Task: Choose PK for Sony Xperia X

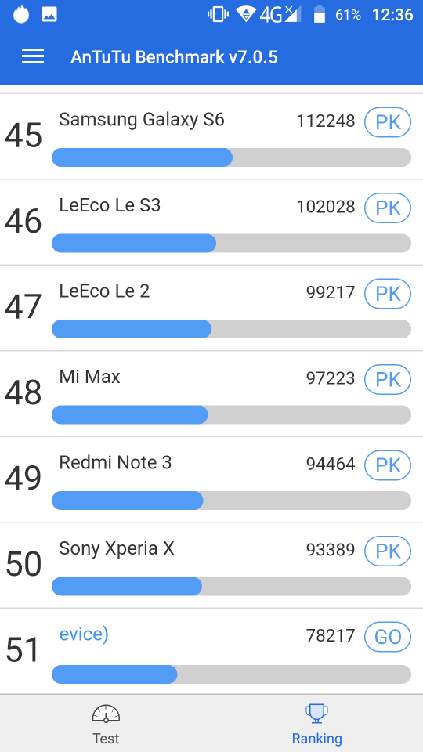Action: [388, 551]
